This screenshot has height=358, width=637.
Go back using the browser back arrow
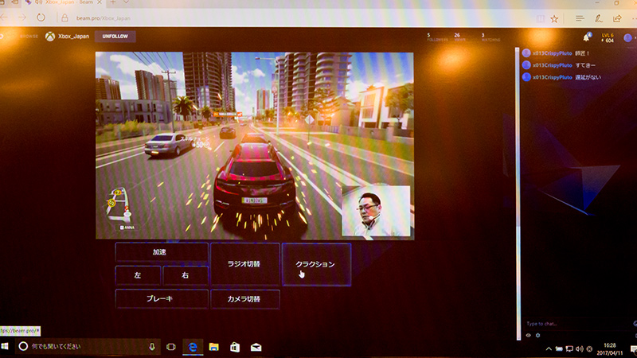click(x=4, y=18)
